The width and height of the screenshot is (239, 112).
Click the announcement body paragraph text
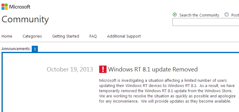[167, 91]
